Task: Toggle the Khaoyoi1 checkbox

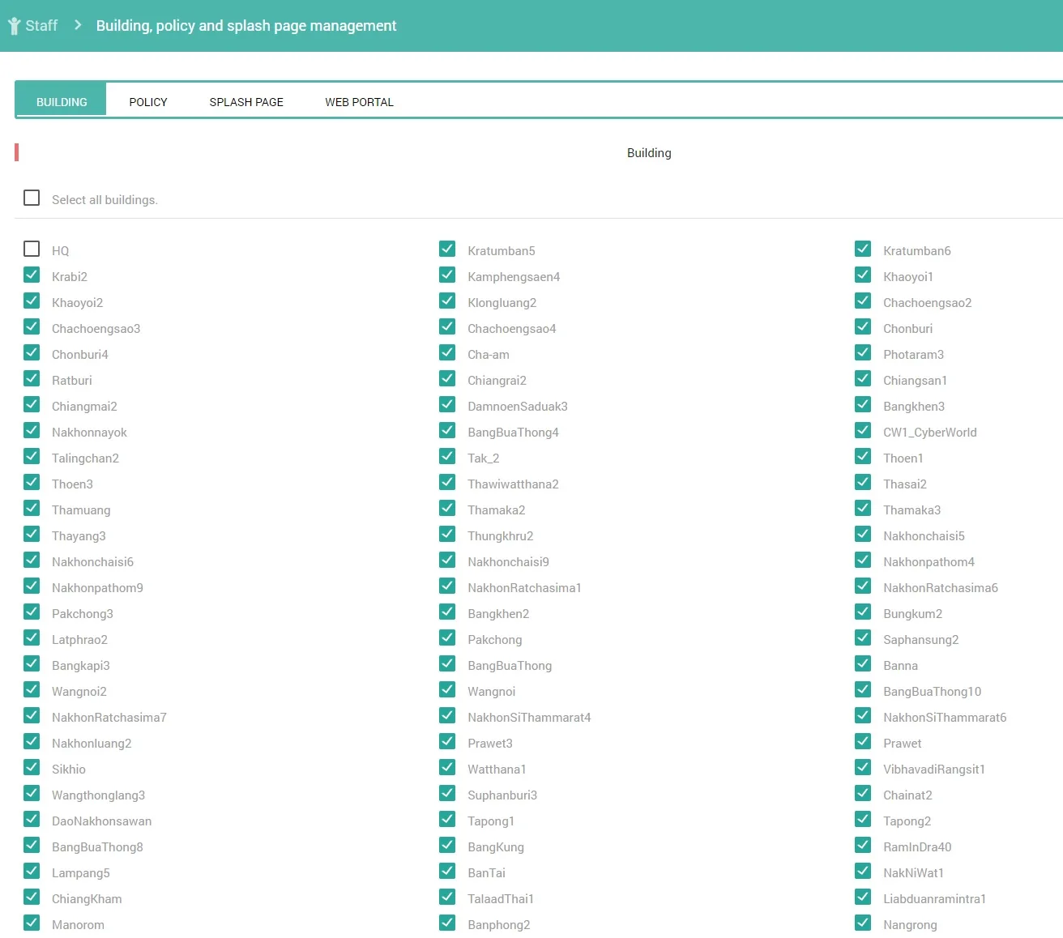Action: coord(863,275)
